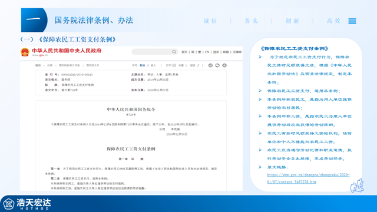Click the 打印 print label
Viewport: 377px width, 212px height.
tap(169, 65)
